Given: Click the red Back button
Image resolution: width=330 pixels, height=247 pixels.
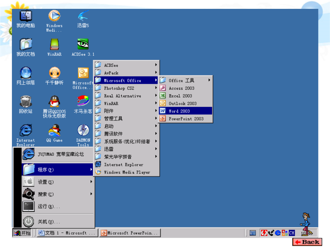Looking at the screenshot, I should (307, 242).
